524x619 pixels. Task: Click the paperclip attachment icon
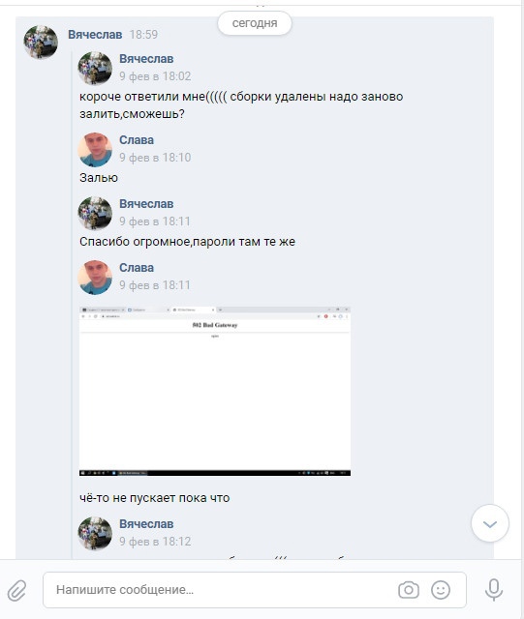click(17, 590)
